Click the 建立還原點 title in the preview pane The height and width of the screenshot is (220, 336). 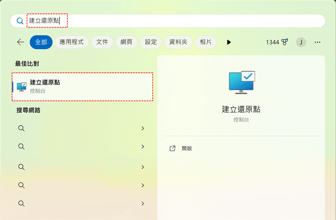[x=241, y=109]
